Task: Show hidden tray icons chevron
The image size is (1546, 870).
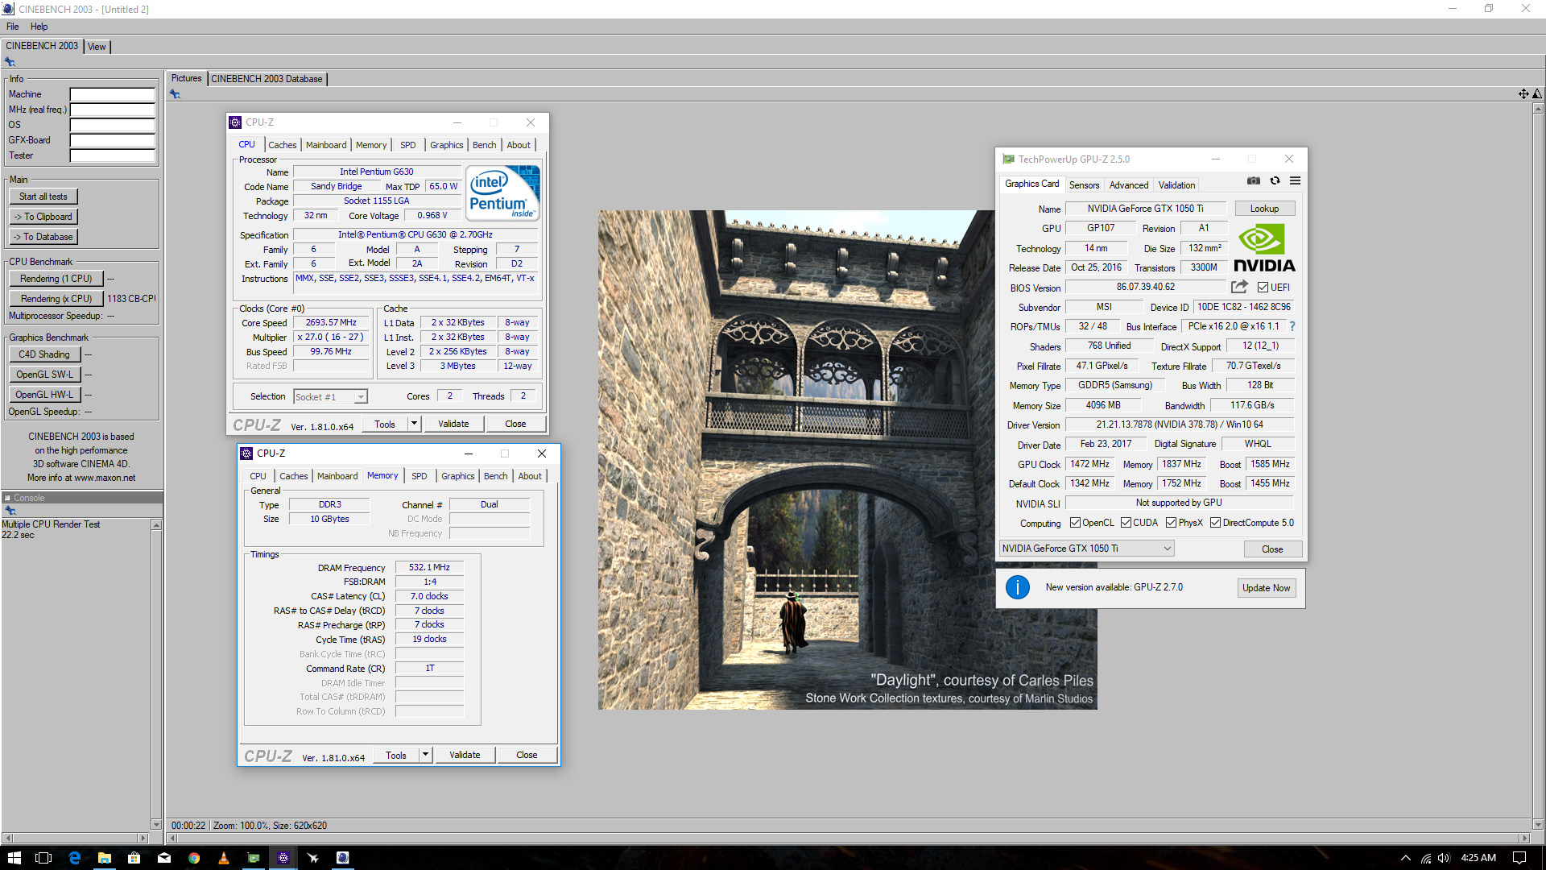Action: coord(1406,858)
